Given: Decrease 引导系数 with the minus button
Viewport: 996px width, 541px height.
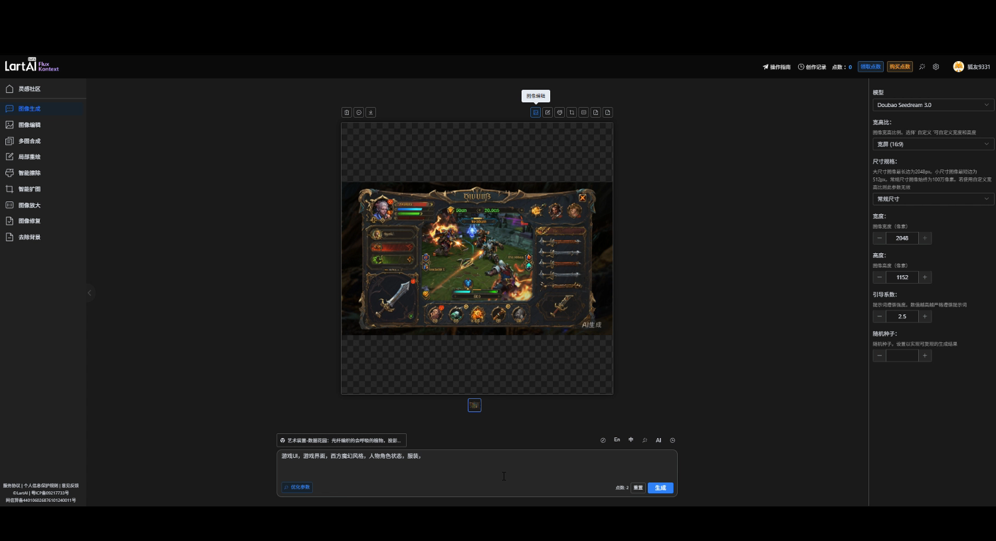Looking at the screenshot, I should (x=879, y=316).
